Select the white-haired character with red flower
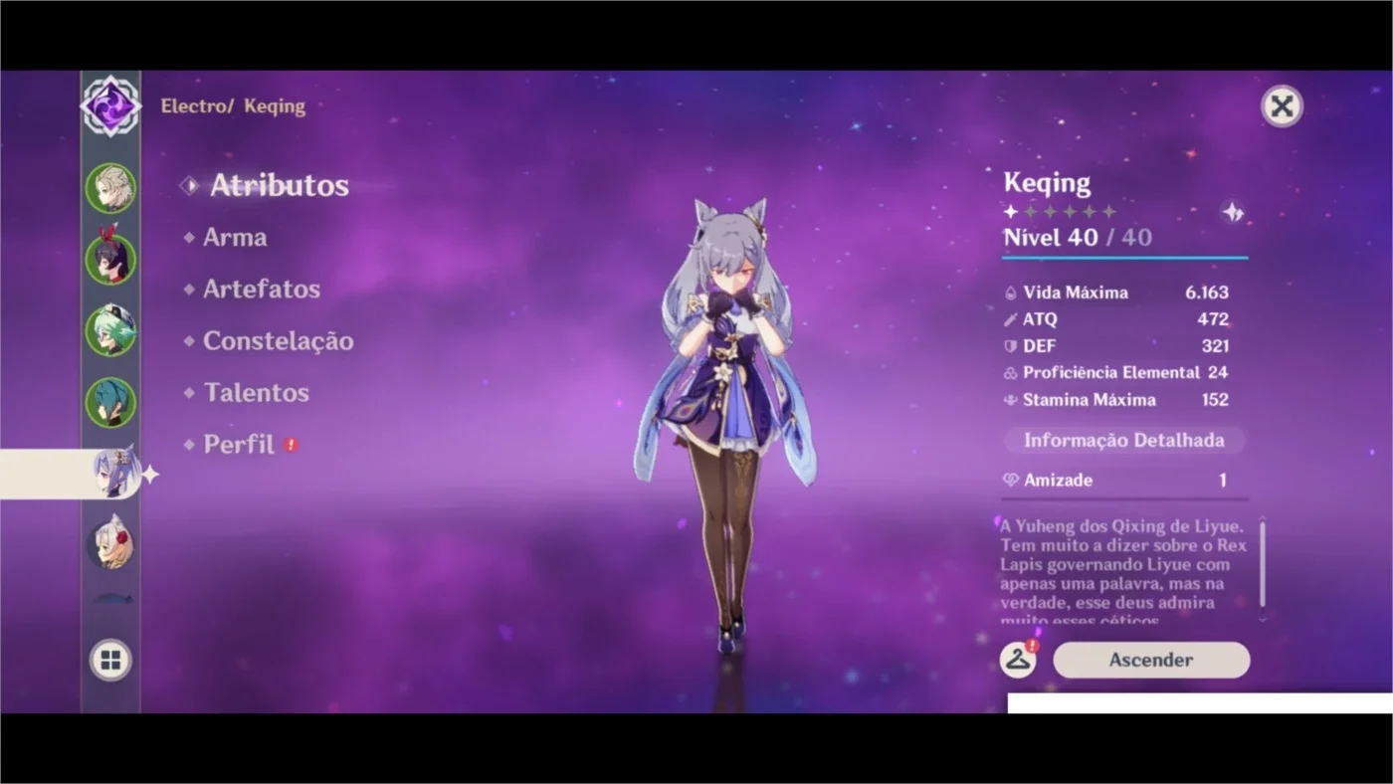Image resolution: width=1393 pixels, height=784 pixels. click(x=110, y=544)
